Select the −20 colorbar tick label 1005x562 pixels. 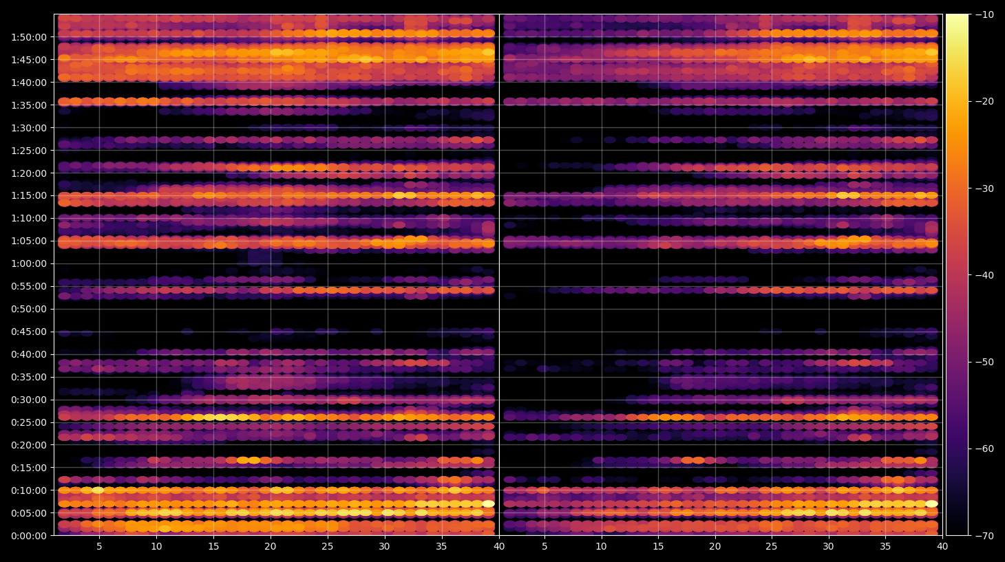coord(984,101)
